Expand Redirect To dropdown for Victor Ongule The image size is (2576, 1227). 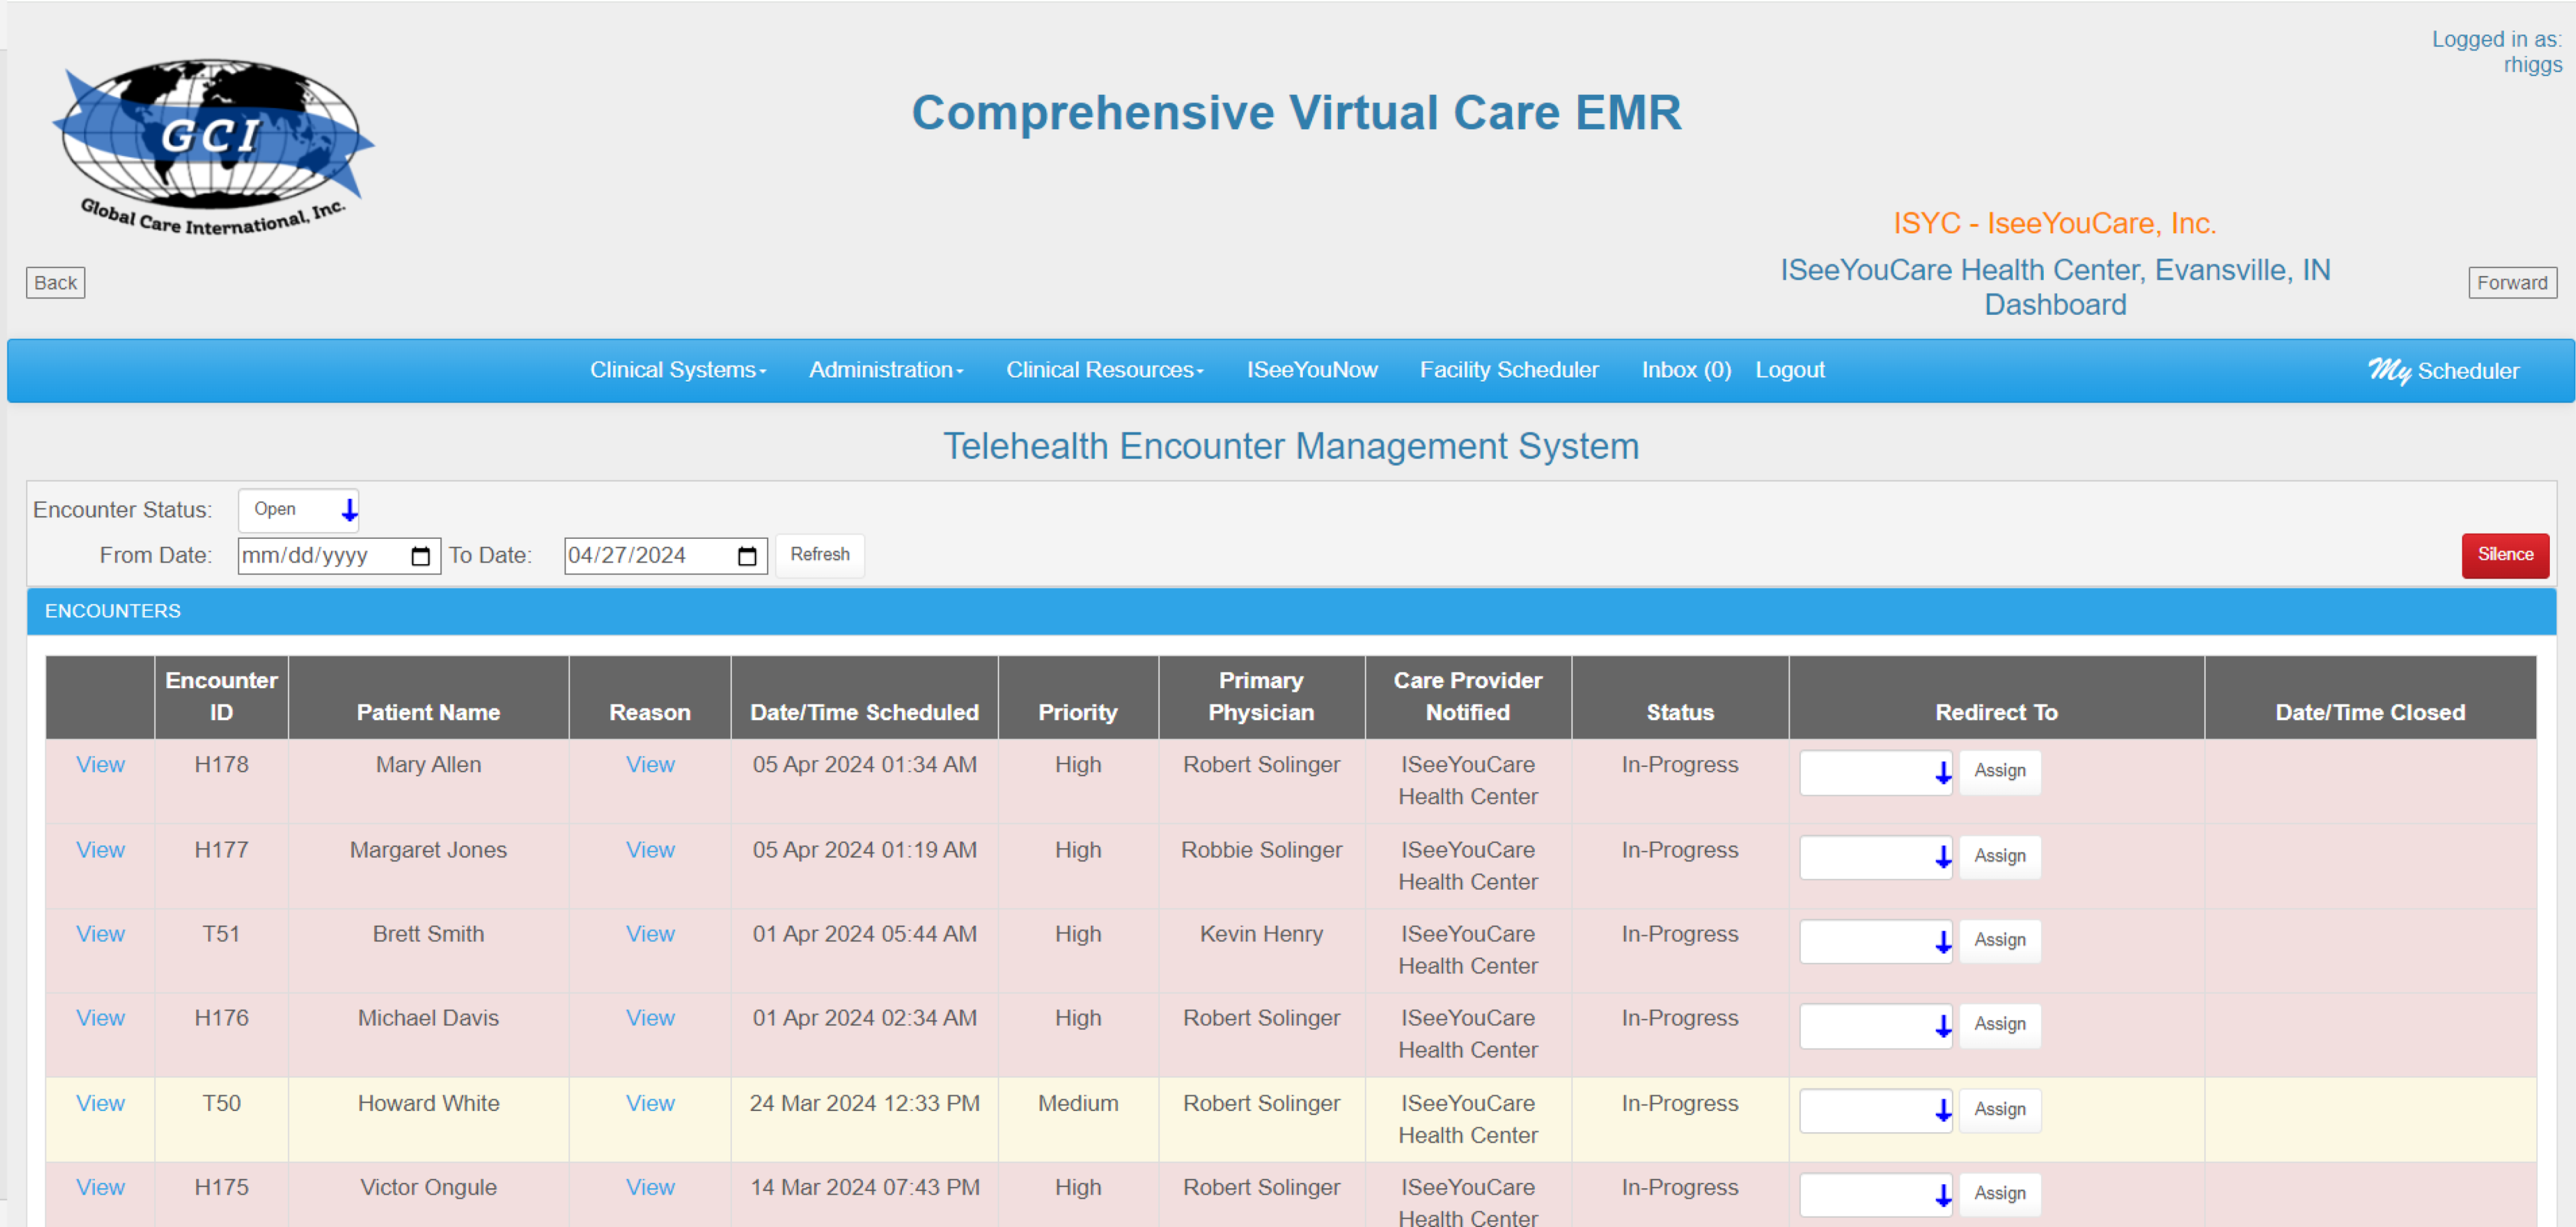tap(1875, 1194)
